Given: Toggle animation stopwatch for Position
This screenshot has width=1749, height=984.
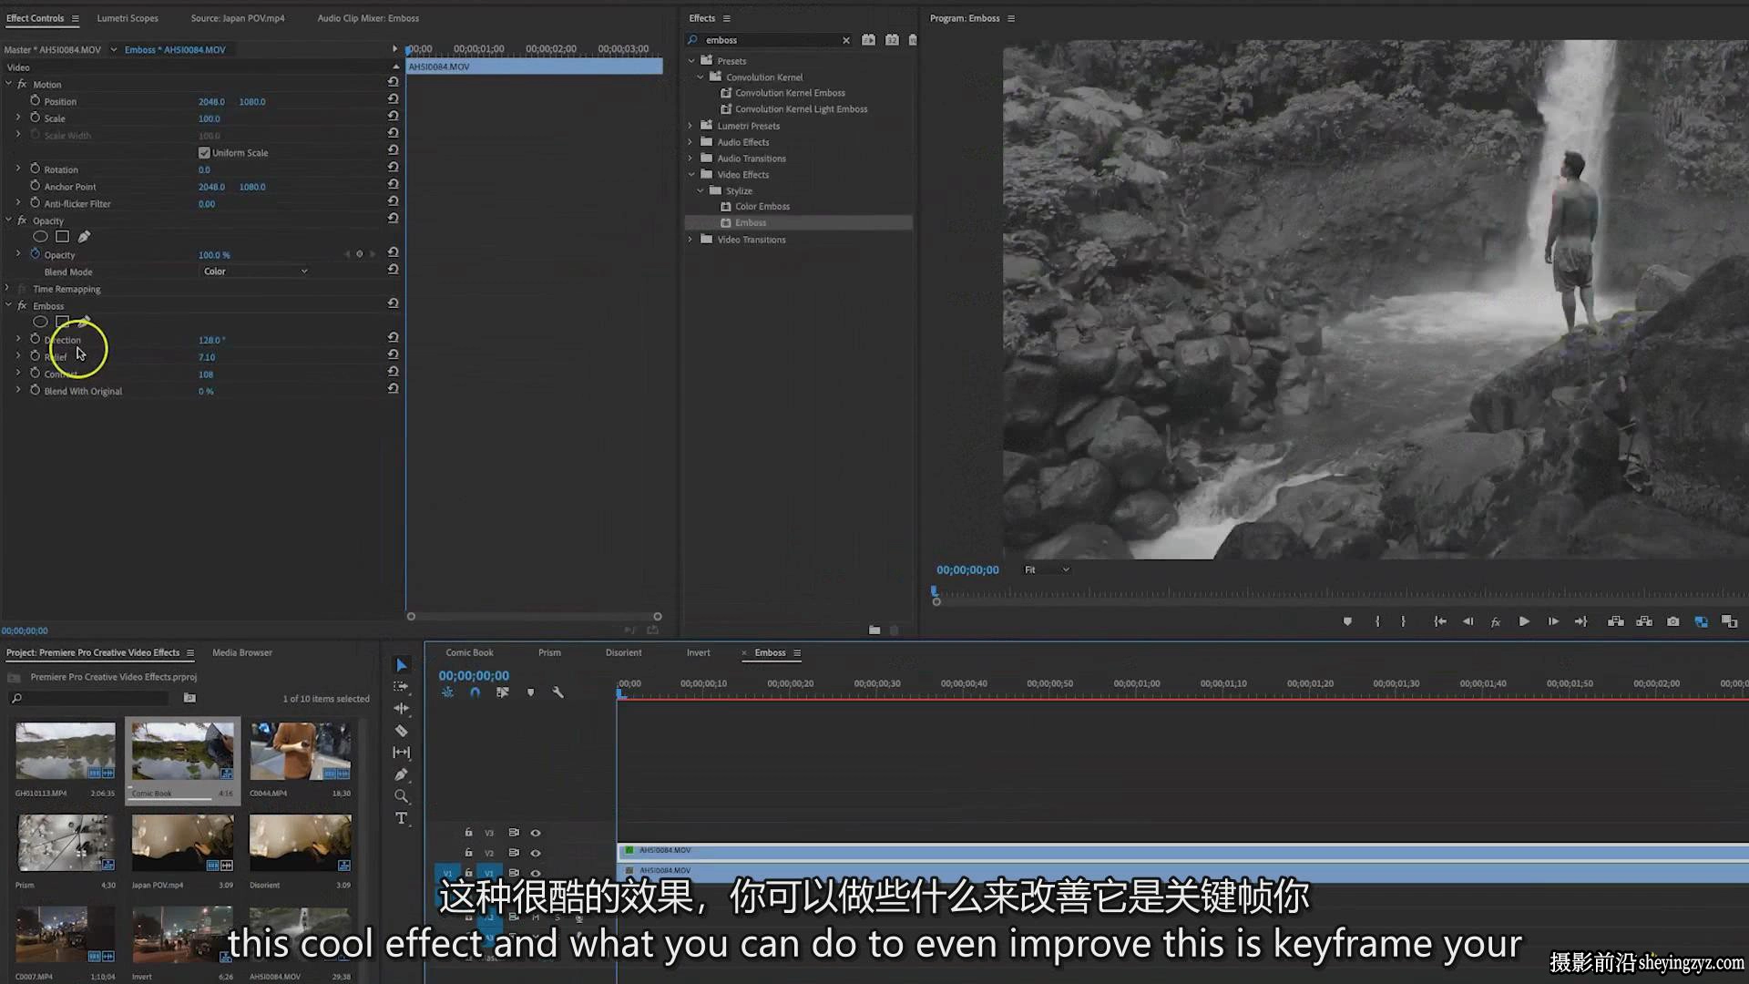Looking at the screenshot, I should [36, 100].
